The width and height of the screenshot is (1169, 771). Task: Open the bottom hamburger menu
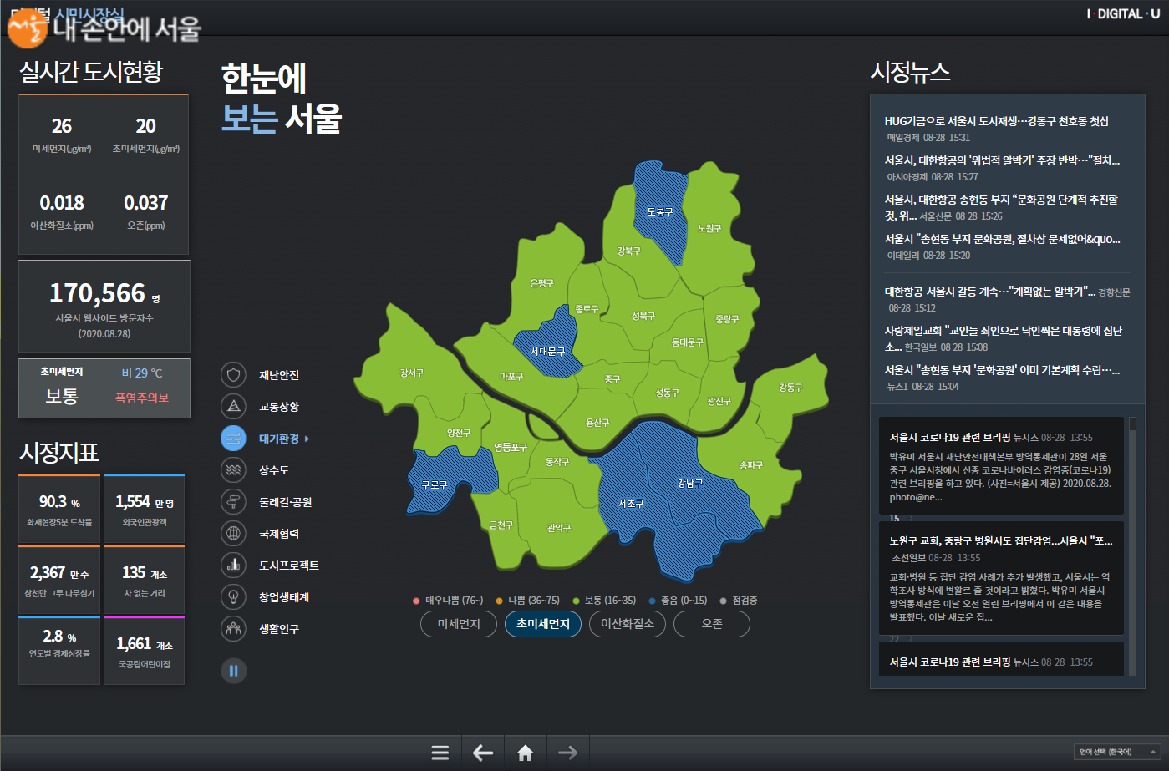tap(440, 752)
